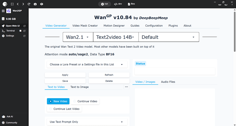
Task: Select the Text to Video tab
Action: 56,87
